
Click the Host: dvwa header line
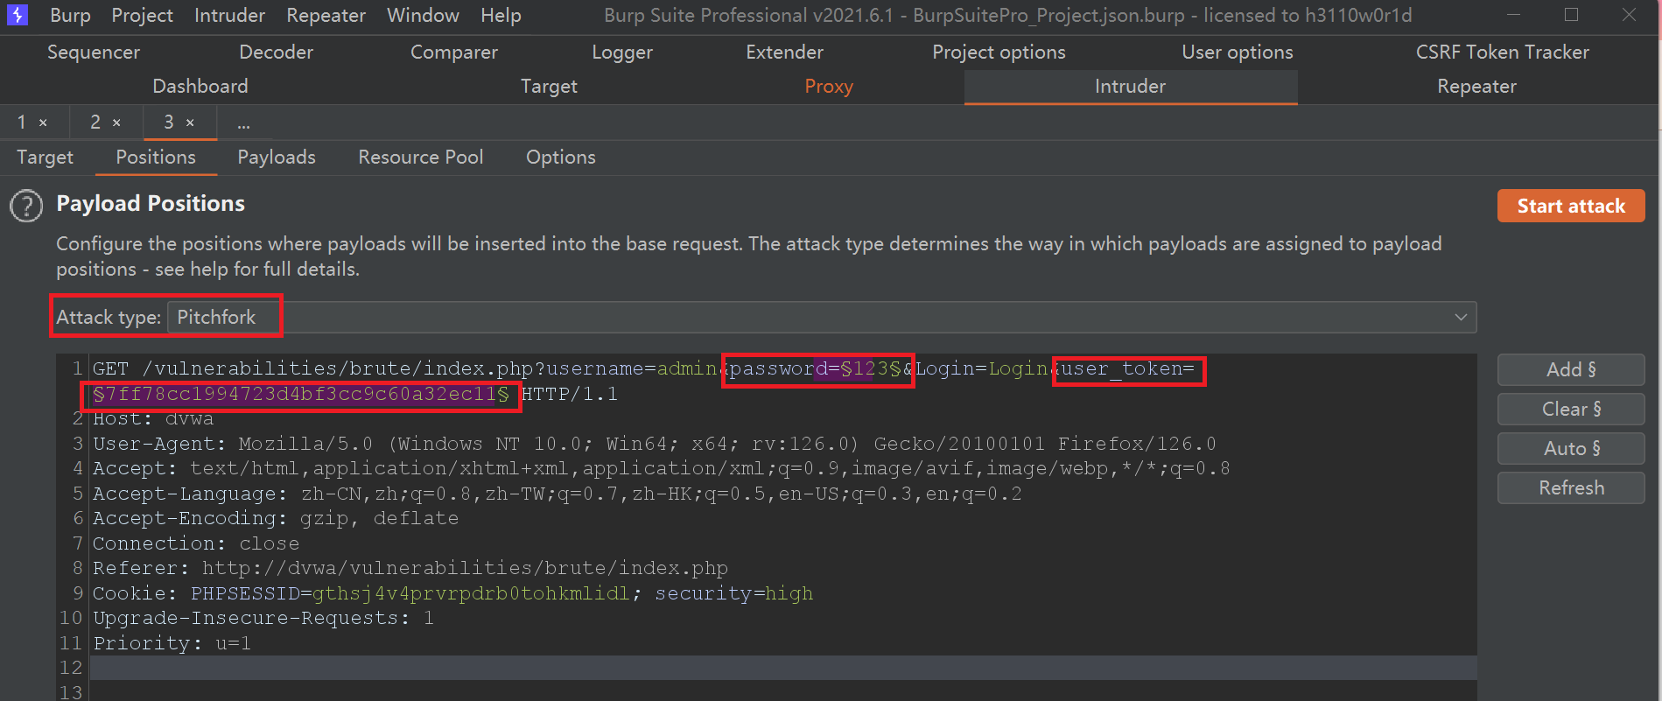[153, 419]
